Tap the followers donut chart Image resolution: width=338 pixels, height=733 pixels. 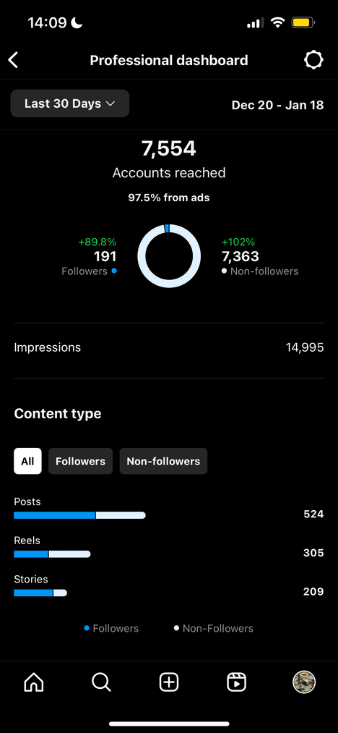coord(169,255)
